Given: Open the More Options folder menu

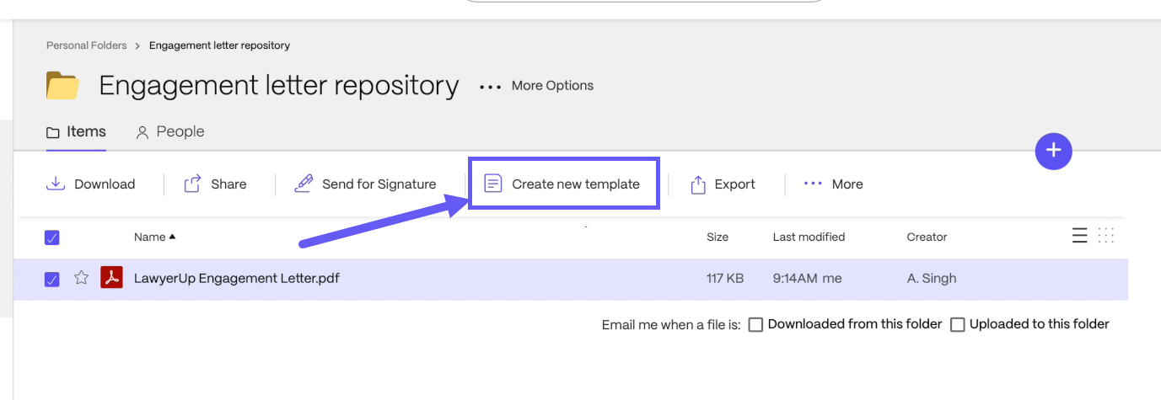Looking at the screenshot, I should click(536, 86).
